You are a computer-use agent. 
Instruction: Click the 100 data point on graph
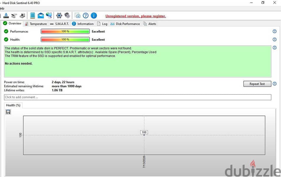point(144,133)
